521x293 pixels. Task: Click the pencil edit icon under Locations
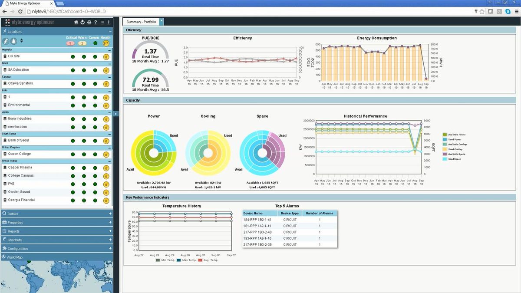pos(6,41)
